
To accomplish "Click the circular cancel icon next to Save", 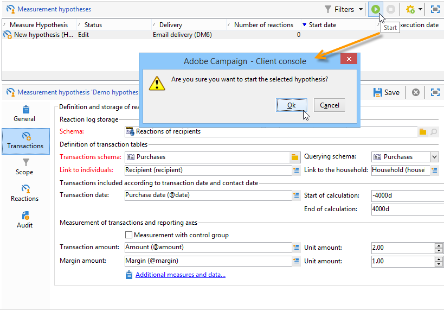I will [x=416, y=92].
